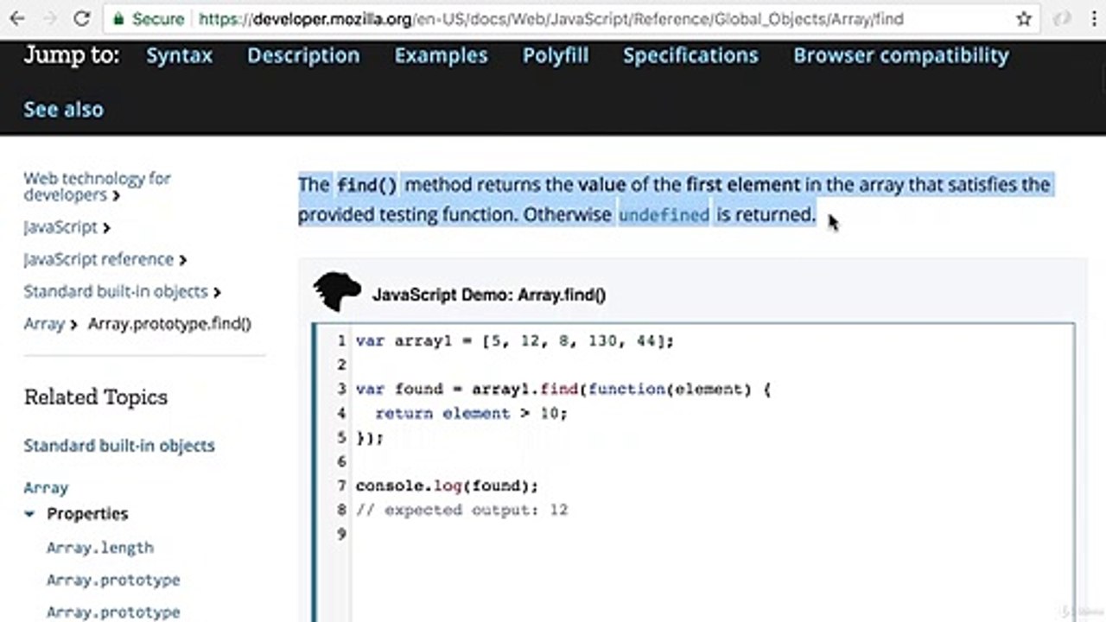Click the 'Jump to:' label
The image size is (1106, 622).
tap(72, 55)
